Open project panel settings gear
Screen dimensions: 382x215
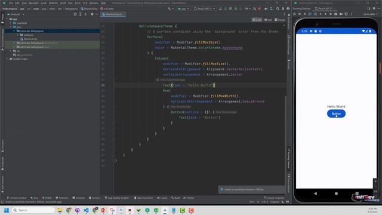point(92,14)
